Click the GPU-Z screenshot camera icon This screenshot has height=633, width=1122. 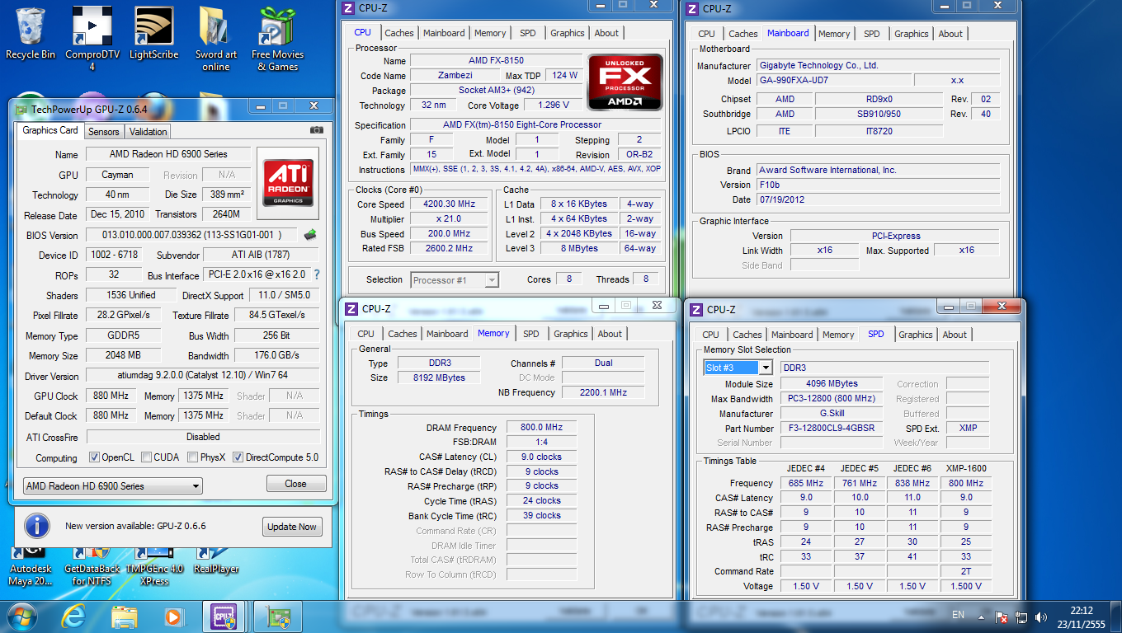(x=316, y=130)
